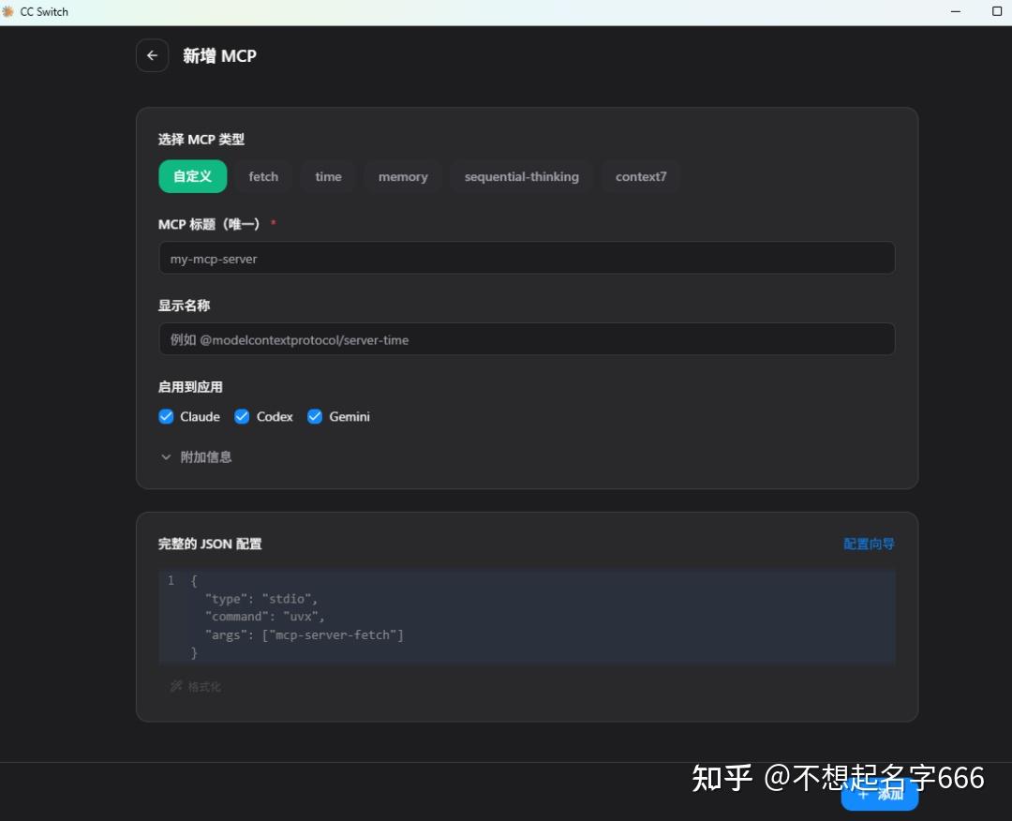
Task: Select the 自定义 MCP type
Action: click(192, 176)
